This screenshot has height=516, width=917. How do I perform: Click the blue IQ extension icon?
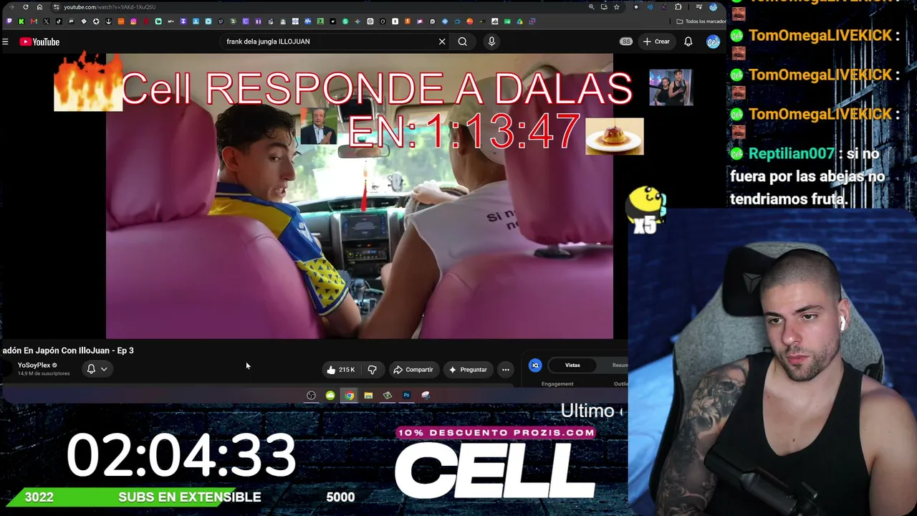(x=535, y=365)
